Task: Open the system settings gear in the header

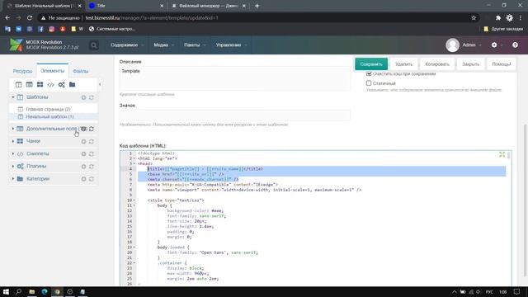Action: (494, 45)
